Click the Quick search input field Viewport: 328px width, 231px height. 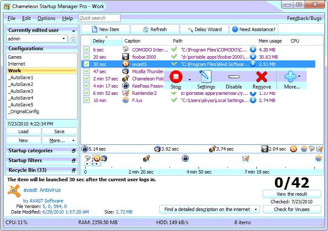point(99,18)
